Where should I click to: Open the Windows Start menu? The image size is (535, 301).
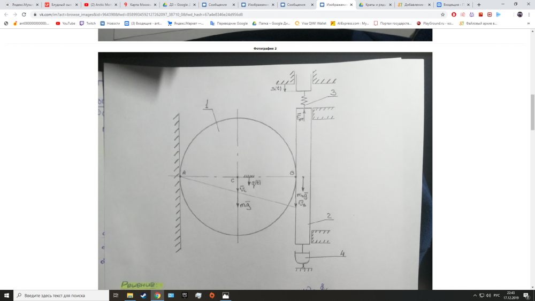(x=6, y=296)
